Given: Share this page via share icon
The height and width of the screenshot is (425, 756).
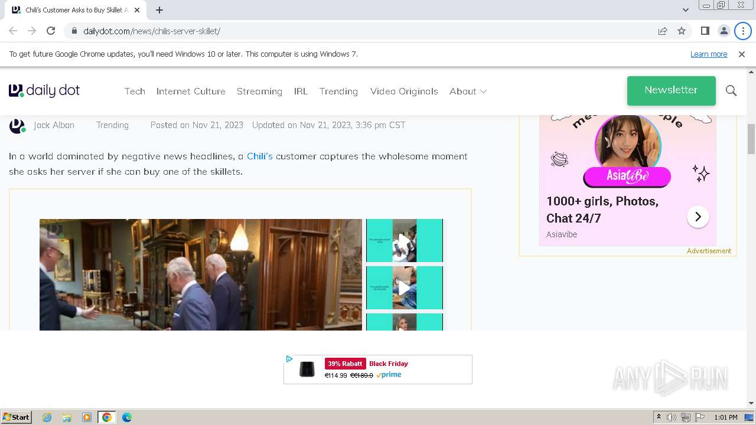Looking at the screenshot, I should [x=663, y=31].
